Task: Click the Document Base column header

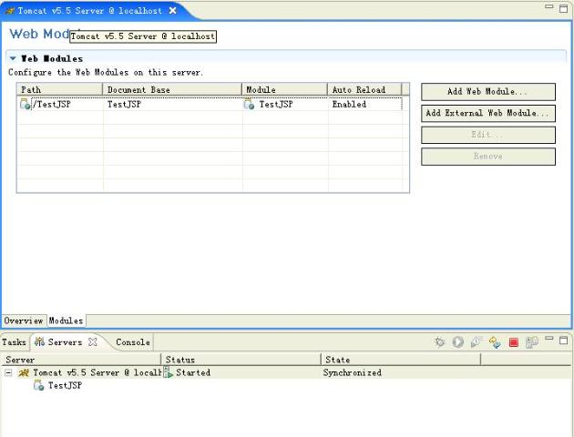Action: coord(172,89)
